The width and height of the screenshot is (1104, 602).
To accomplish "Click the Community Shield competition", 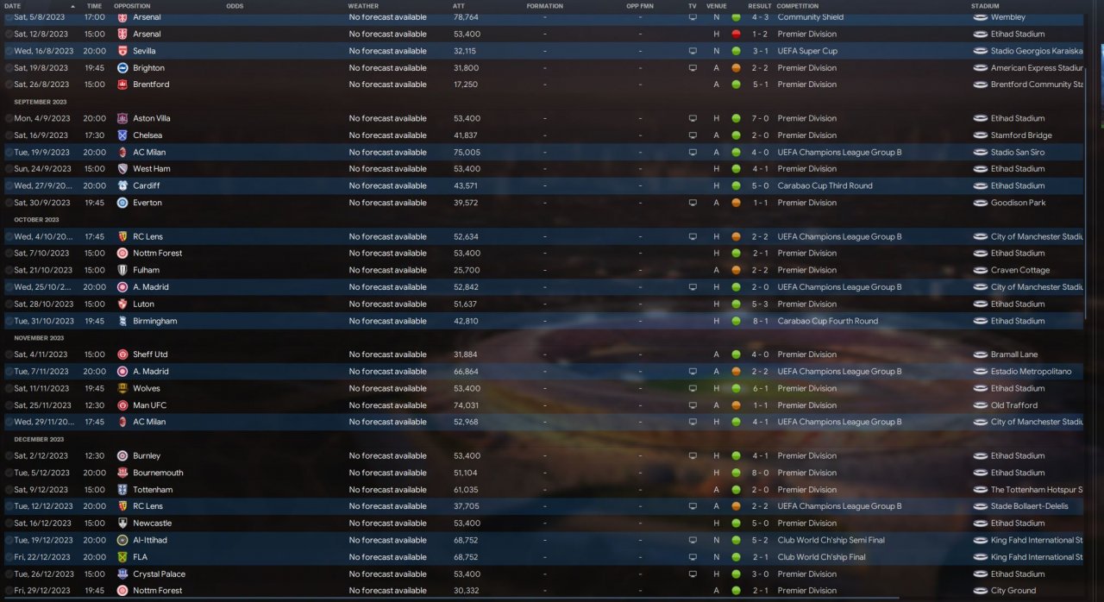I will pyautogui.click(x=811, y=17).
